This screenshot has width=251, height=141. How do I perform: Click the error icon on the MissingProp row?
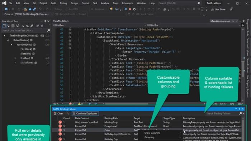[60, 122]
